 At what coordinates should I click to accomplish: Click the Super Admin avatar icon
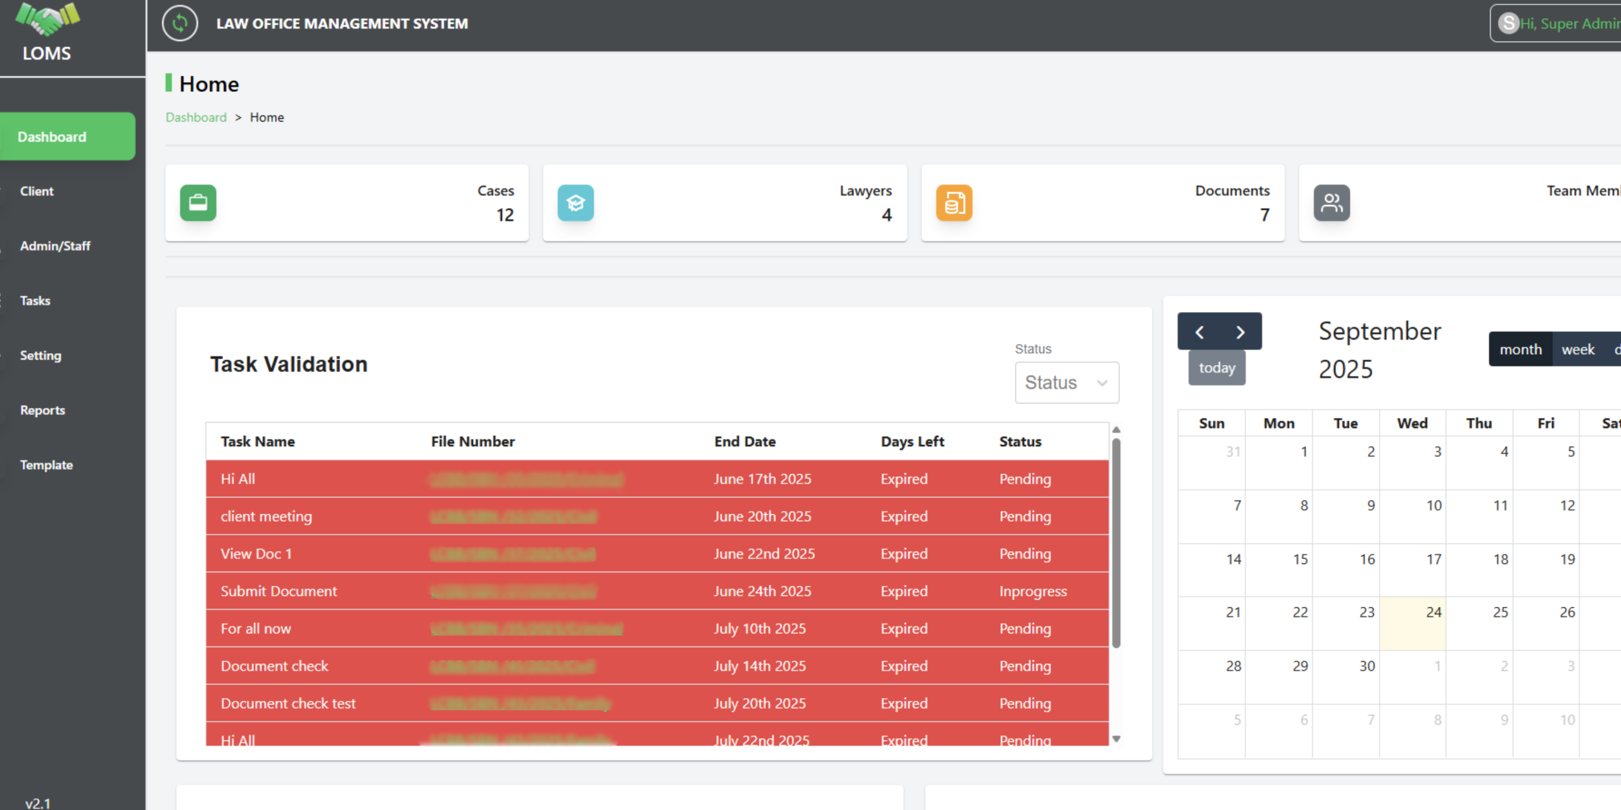(x=1508, y=23)
